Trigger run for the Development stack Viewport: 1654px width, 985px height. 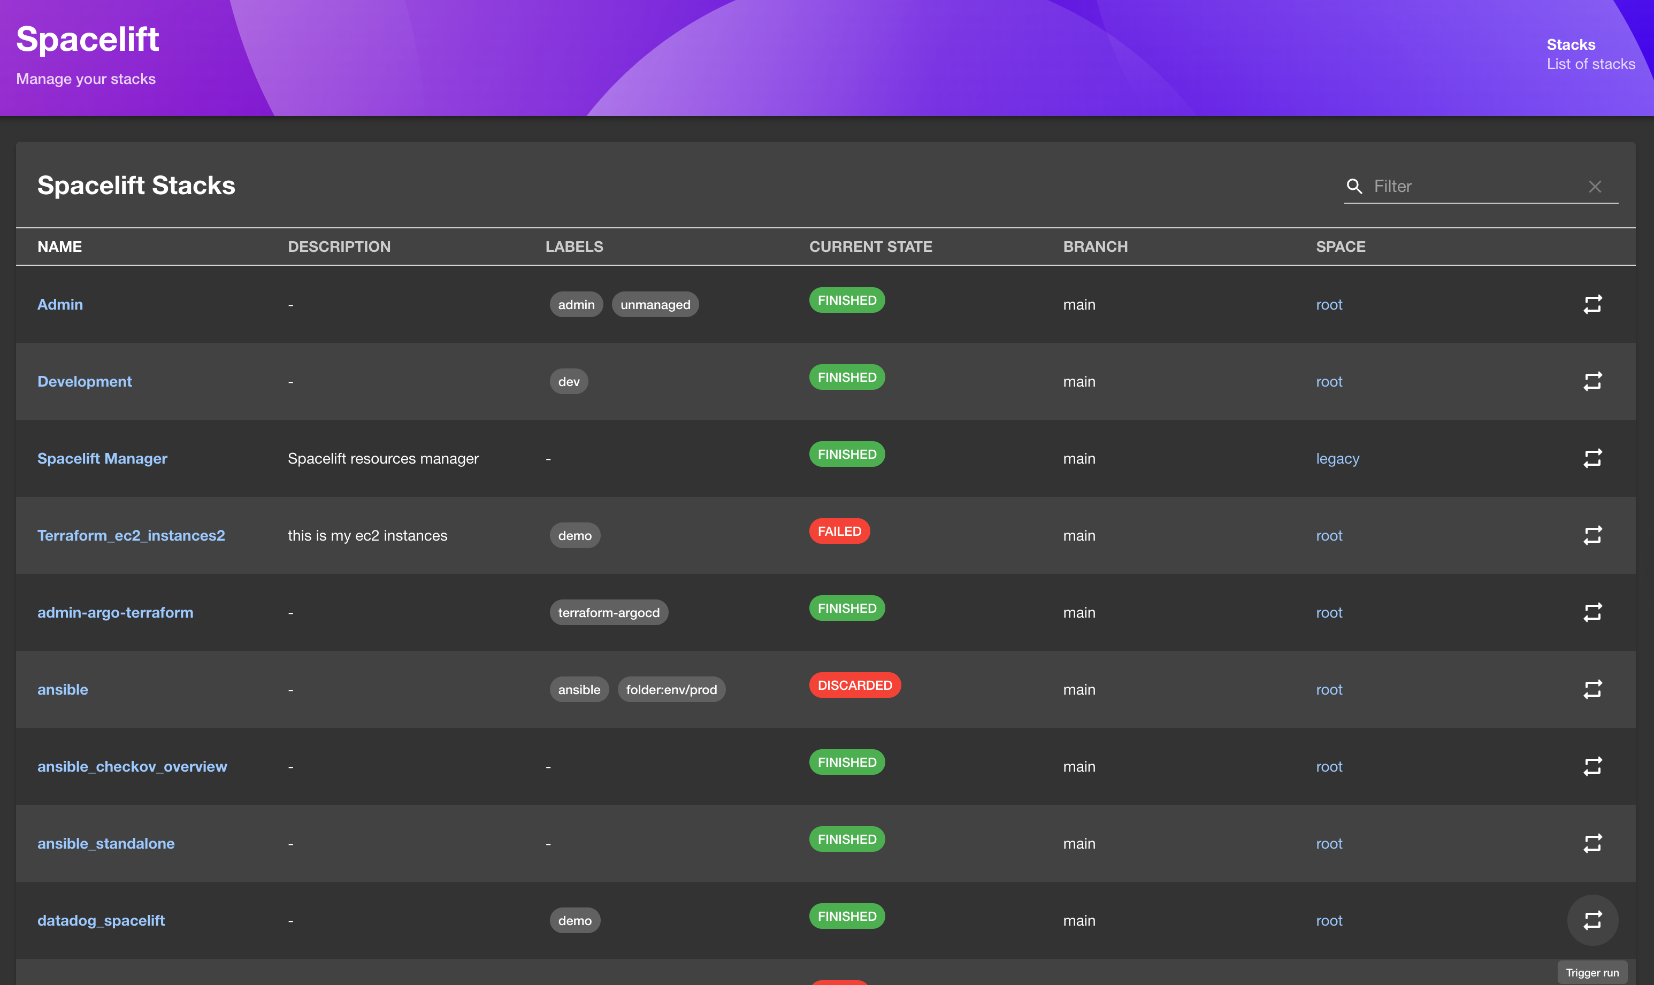pyautogui.click(x=1592, y=381)
